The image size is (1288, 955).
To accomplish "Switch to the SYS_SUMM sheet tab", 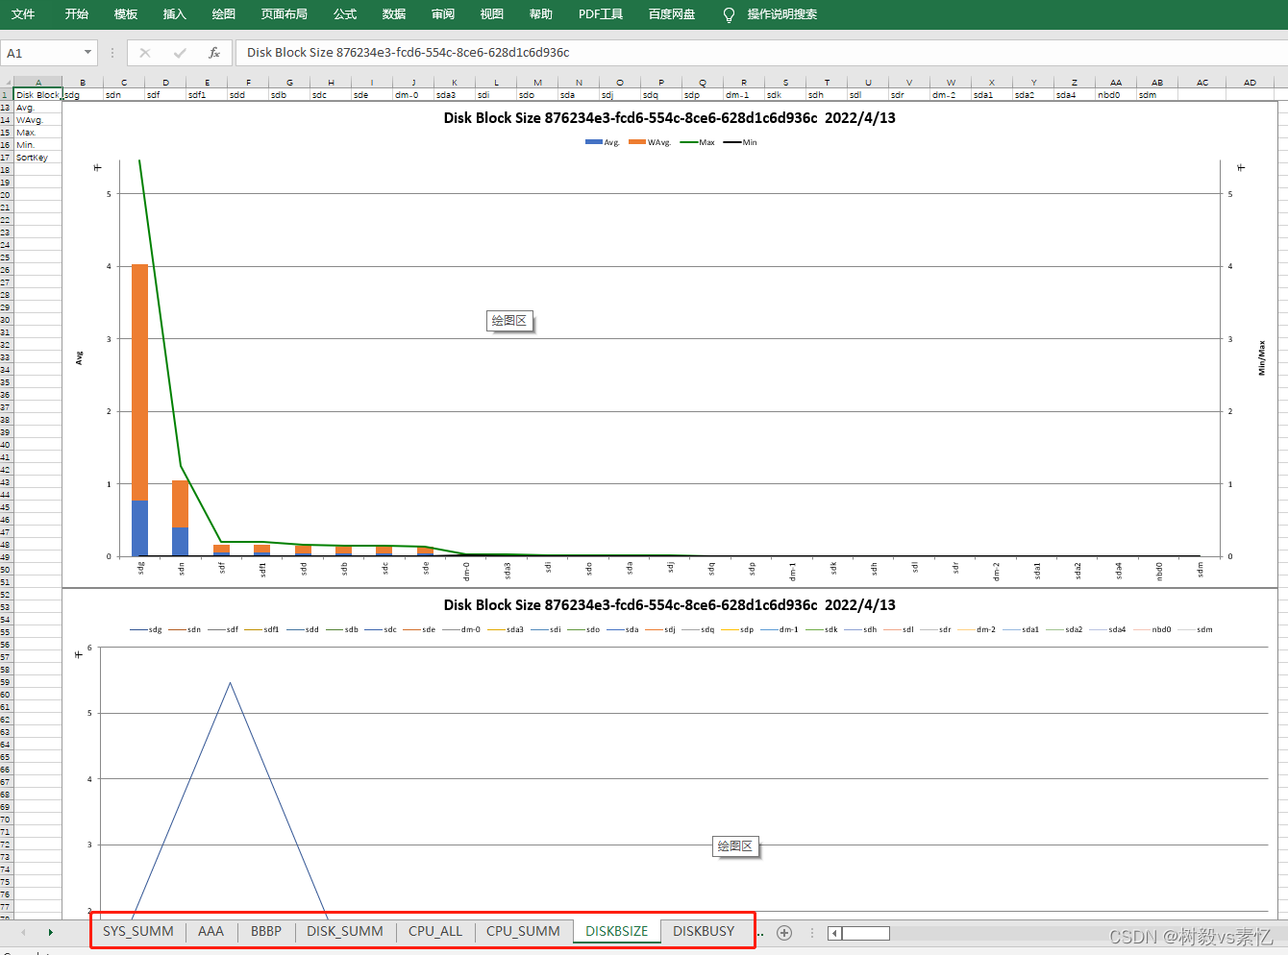I will click(x=138, y=931).
